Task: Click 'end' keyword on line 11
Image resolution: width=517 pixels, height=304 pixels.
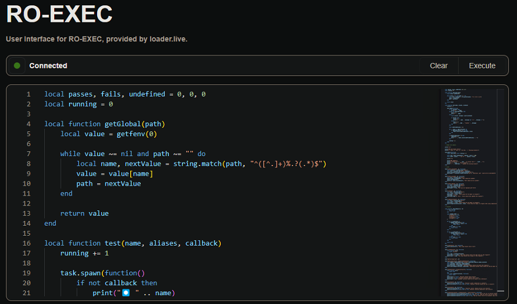Action: 67,194
